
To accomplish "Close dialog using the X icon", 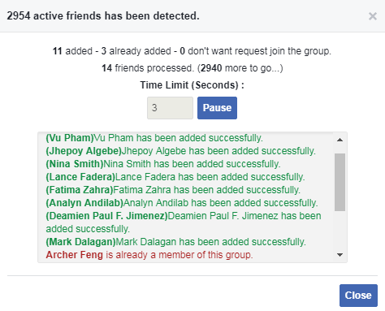I will [373, 16].
